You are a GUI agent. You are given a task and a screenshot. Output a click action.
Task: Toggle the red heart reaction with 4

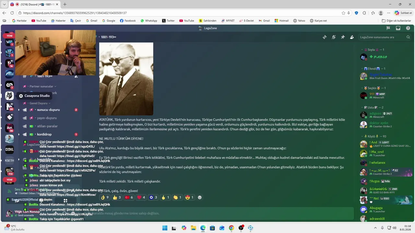click(x=141, y=197)
